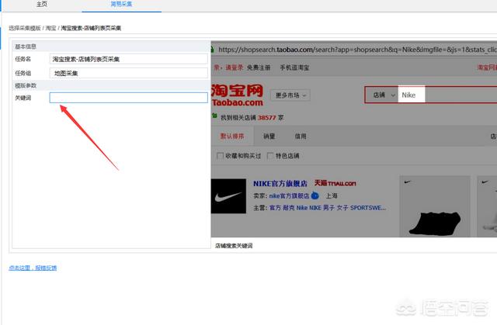
Task: Click the 38577 shop count text
Action: (266, 118)
